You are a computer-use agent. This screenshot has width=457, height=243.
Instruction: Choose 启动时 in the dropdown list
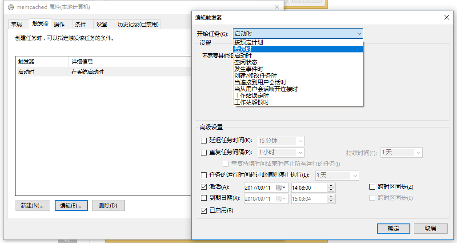(298, 56)
